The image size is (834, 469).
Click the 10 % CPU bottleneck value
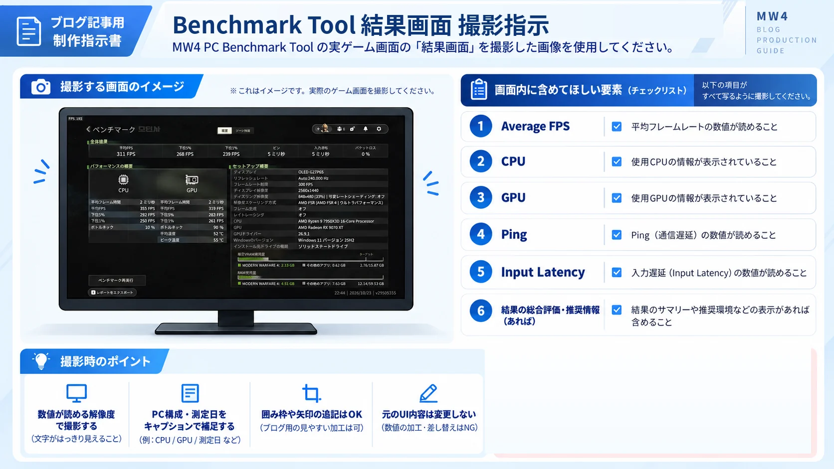pyautogui.click(x=150, y=227)
